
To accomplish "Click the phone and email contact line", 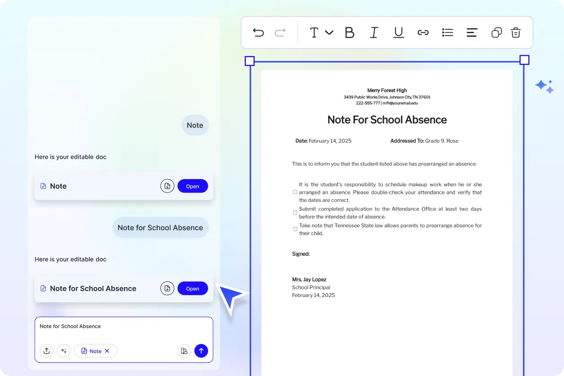I will pyautogui.click(x=387, y=103).
